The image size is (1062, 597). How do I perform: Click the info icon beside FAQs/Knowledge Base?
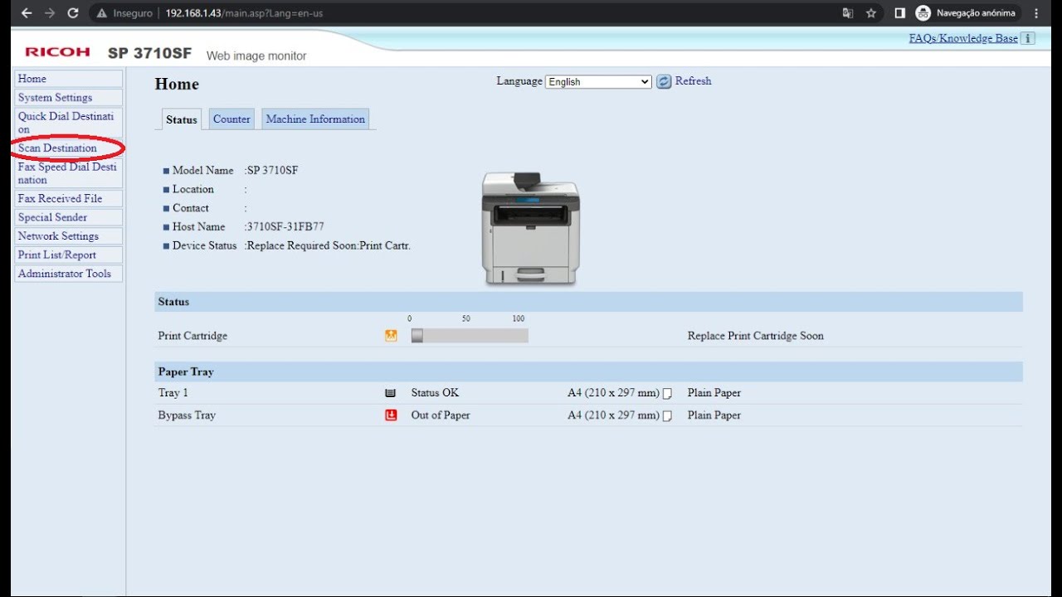point(1028,38)
